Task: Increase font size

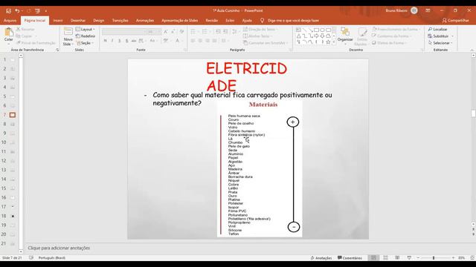Action: pyautogui.click(x=166, y=31)
